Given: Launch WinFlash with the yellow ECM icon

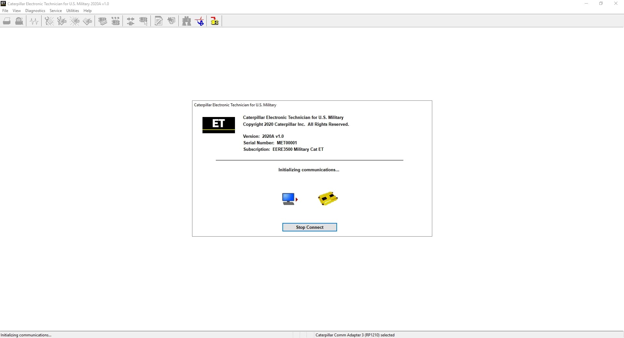Looking at the screenshot, I should (214, 21).
